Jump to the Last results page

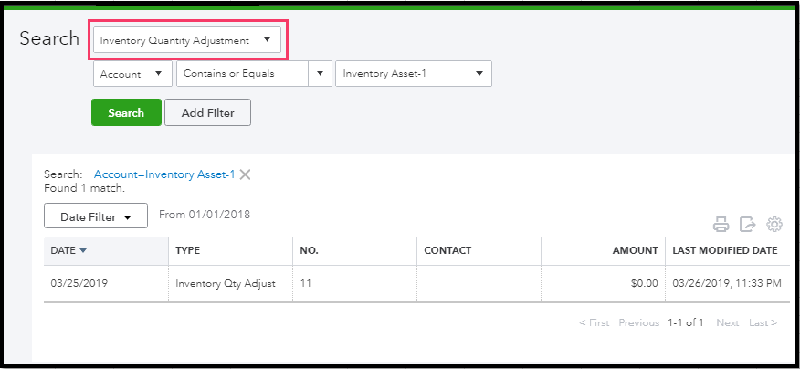tap(763, 322)
